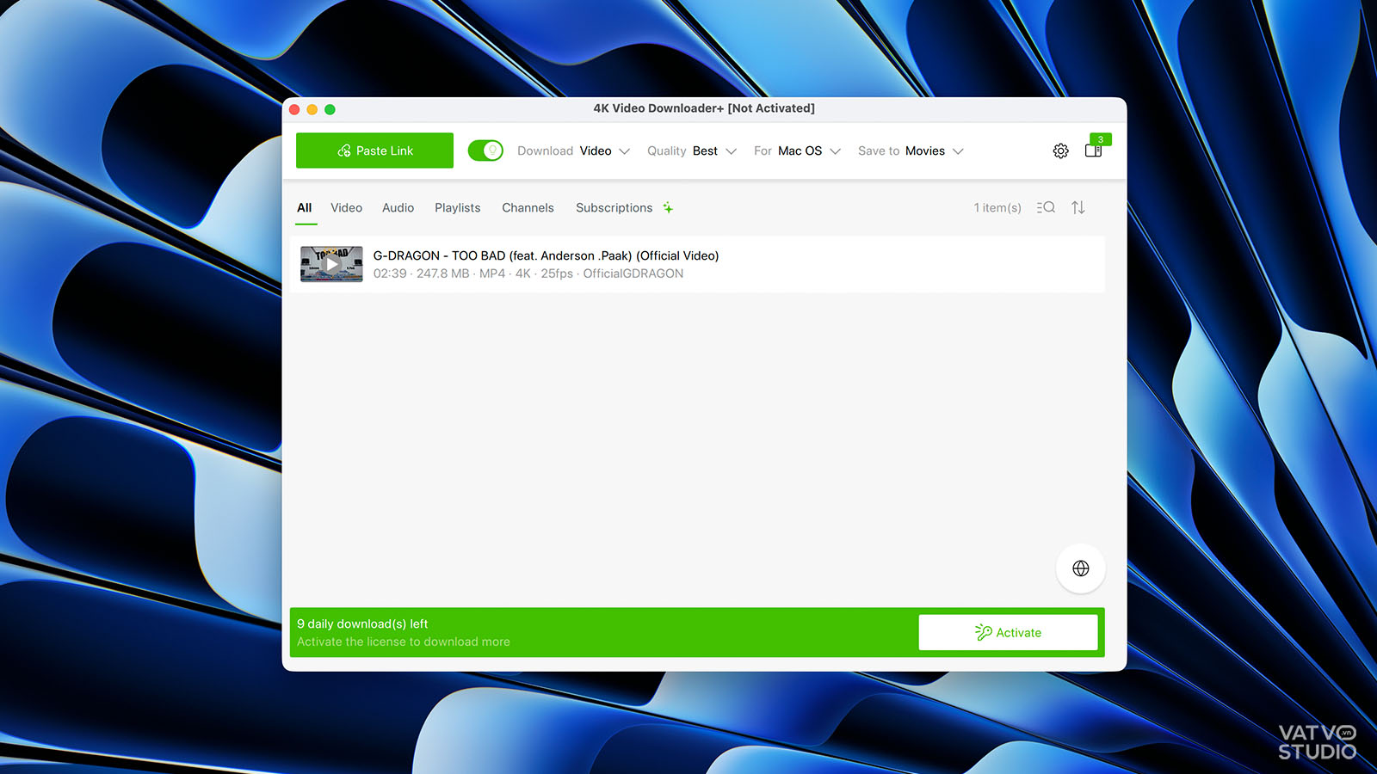
Task: Switch to the Video tab
Action: tap(346, 208)
